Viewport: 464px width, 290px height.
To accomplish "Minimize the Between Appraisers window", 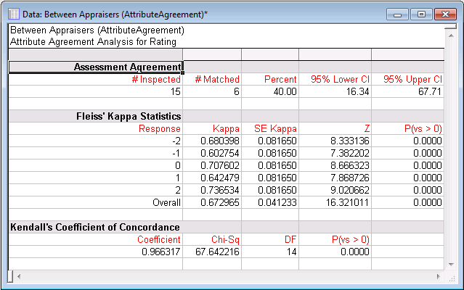I will (x=397, y=14).
